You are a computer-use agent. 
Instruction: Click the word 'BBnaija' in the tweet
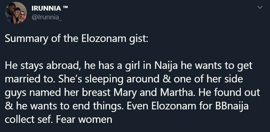coord(232,106)
